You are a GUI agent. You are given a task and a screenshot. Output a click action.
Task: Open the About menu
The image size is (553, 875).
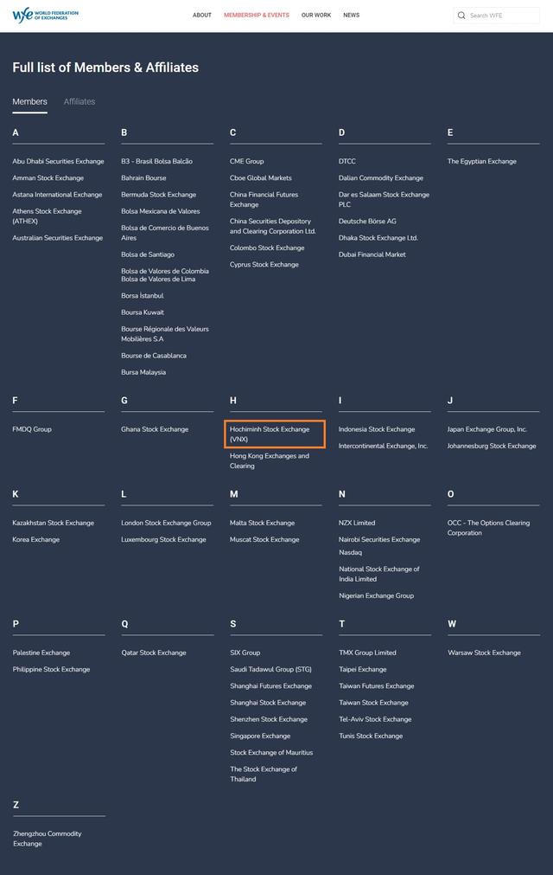[202, 16]
